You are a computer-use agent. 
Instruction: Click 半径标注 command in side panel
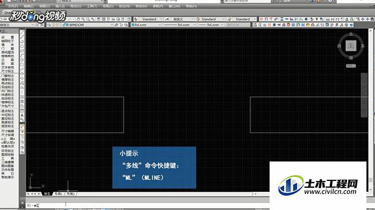click(x=7, y=115)
